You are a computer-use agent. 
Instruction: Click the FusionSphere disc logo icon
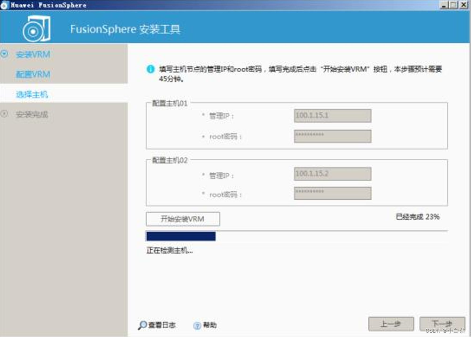(x=36, y=29)
